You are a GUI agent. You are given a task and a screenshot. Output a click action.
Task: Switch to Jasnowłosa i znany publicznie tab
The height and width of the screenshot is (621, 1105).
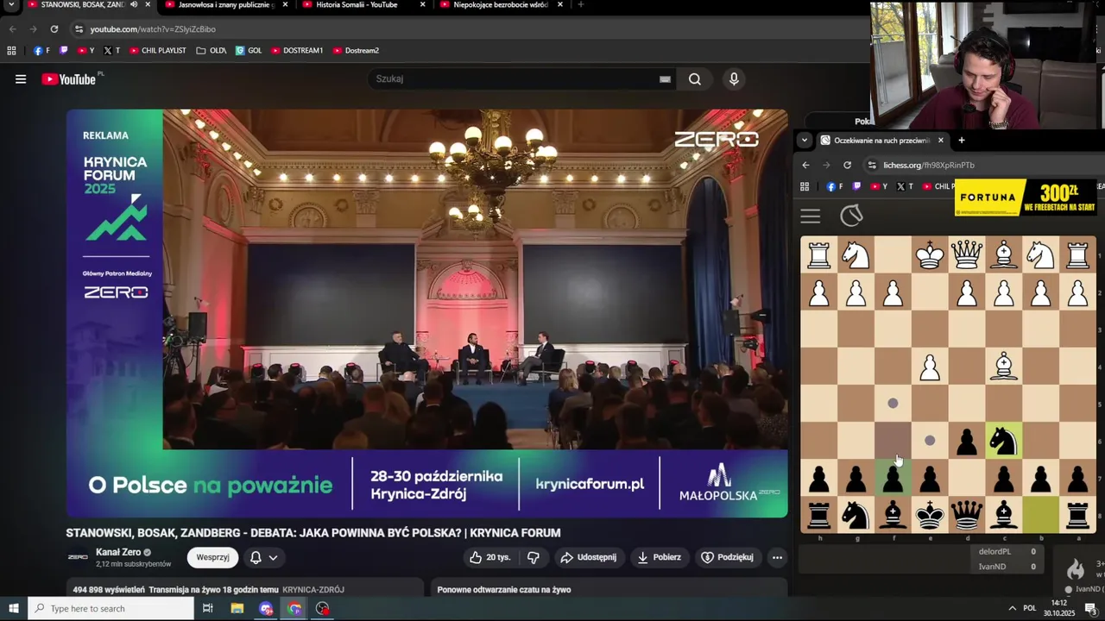pyautogui.click(x=224, y=5)
